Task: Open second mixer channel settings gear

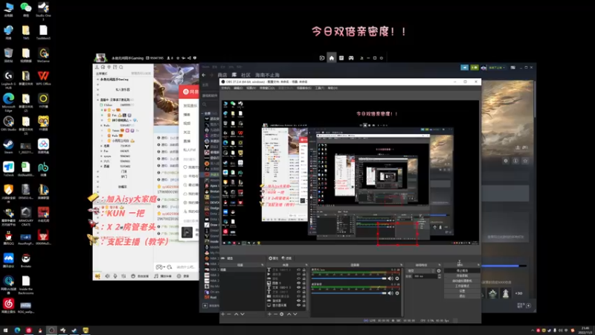Action: (x=397, y=293)
